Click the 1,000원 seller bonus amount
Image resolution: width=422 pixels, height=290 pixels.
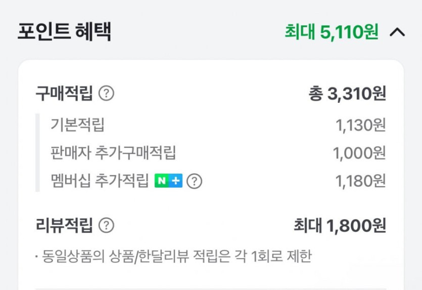coord(359,153)
